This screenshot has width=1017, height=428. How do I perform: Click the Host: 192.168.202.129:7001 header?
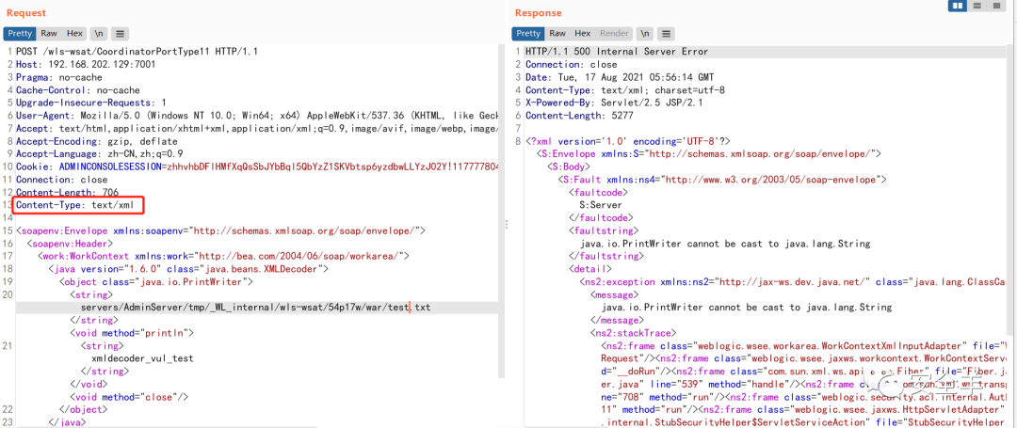[86, 65]
